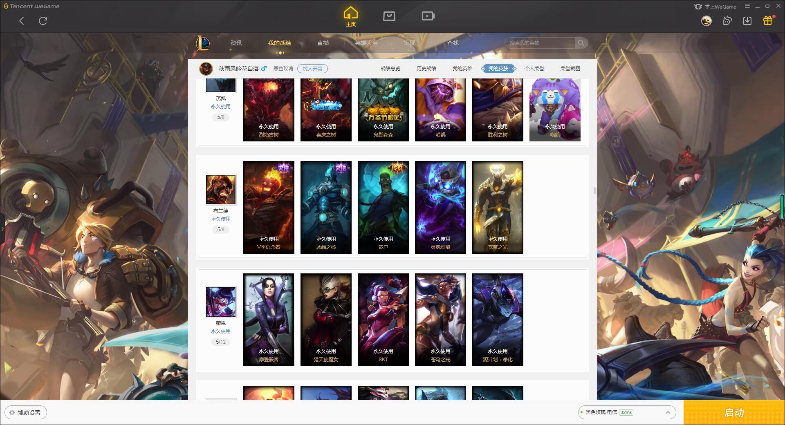The image size is (785, 425).
Task: Click the 黑色玫瑰 server label by the name
Action: pyautogui.click(x=283, y=69)
